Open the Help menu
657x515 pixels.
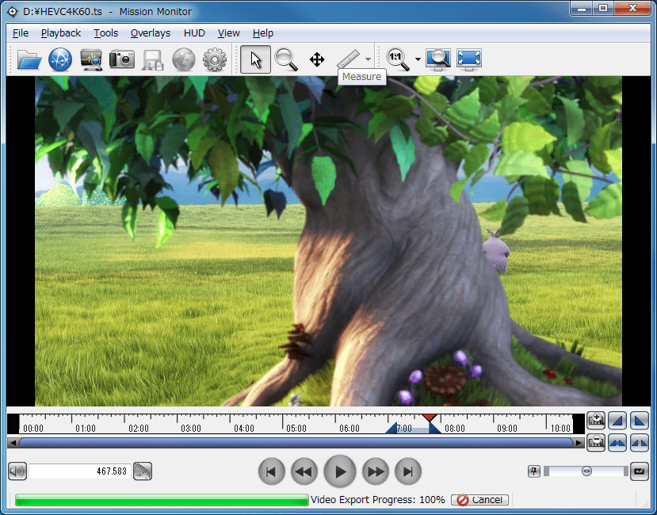point(263,33)
